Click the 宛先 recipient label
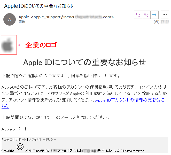Viewport: 171px width, 155px height. coord(22,22)
